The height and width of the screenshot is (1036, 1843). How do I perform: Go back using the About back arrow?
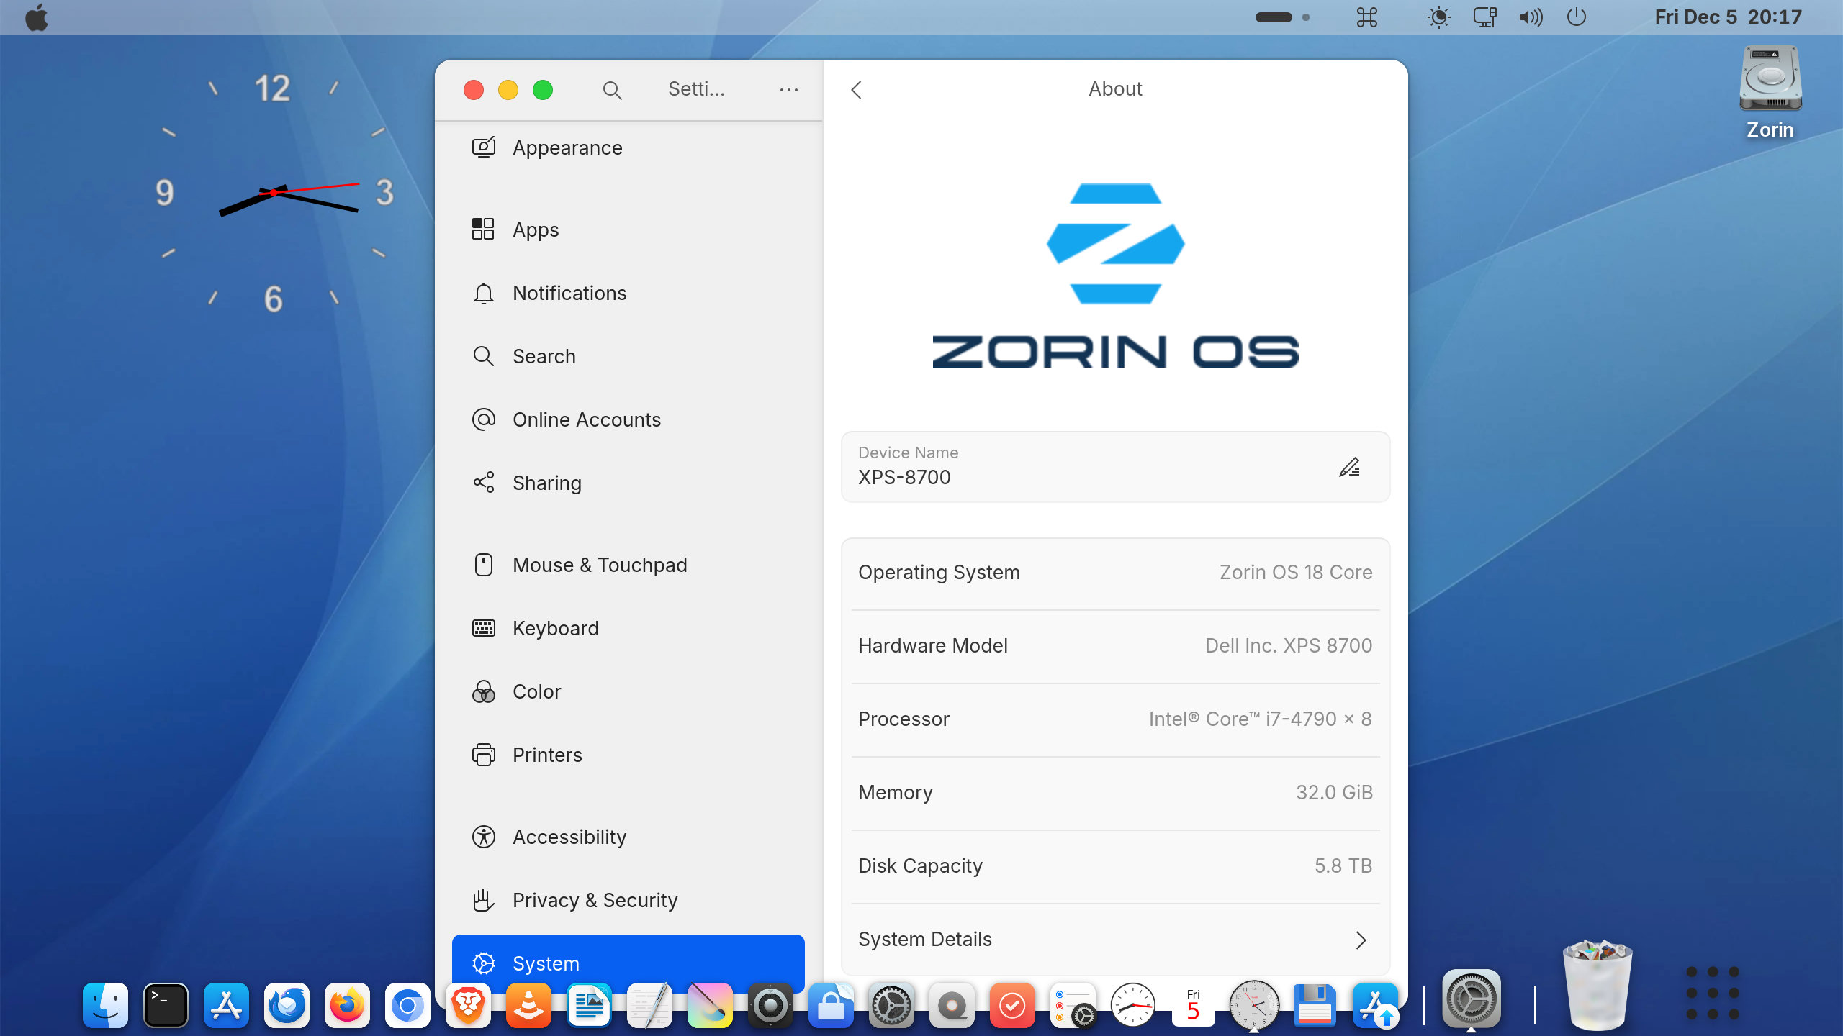tap(856, 90)
